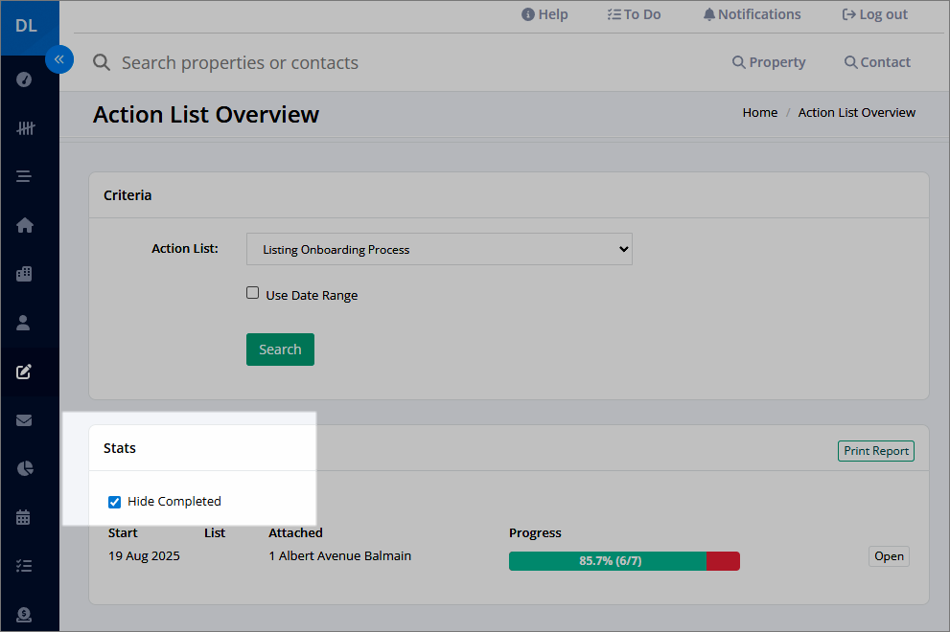Open the contacts person icon in sidebar
Image resolution: width=950 pixels, height=632 pixels.
pyautogui.click(x=23, y=322)
